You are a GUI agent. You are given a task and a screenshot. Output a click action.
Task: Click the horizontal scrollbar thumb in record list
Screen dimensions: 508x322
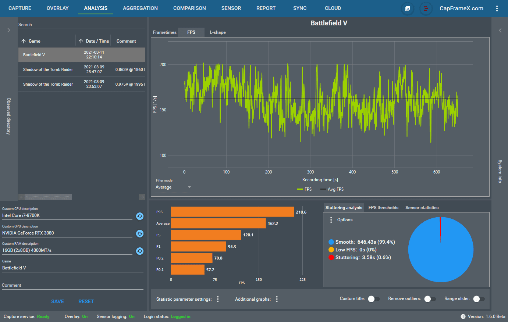click(x=48, y=197)
